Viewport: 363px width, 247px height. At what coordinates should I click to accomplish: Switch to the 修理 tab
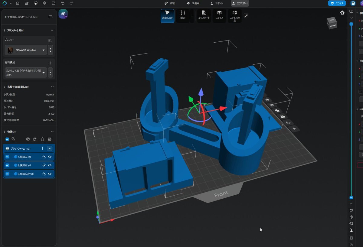point(169,3)
